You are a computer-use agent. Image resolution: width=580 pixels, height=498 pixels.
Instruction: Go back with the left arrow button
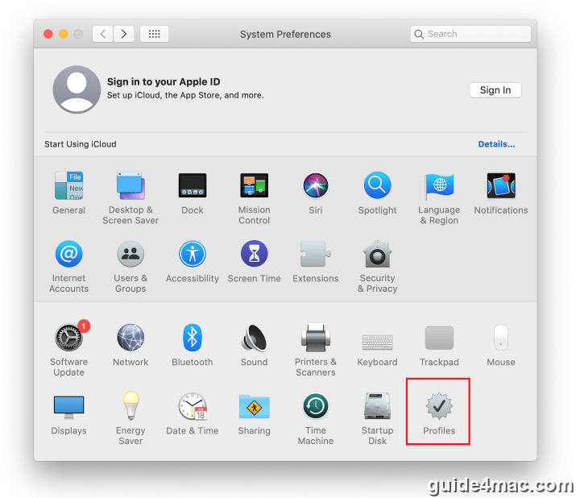tap(102, 34)
